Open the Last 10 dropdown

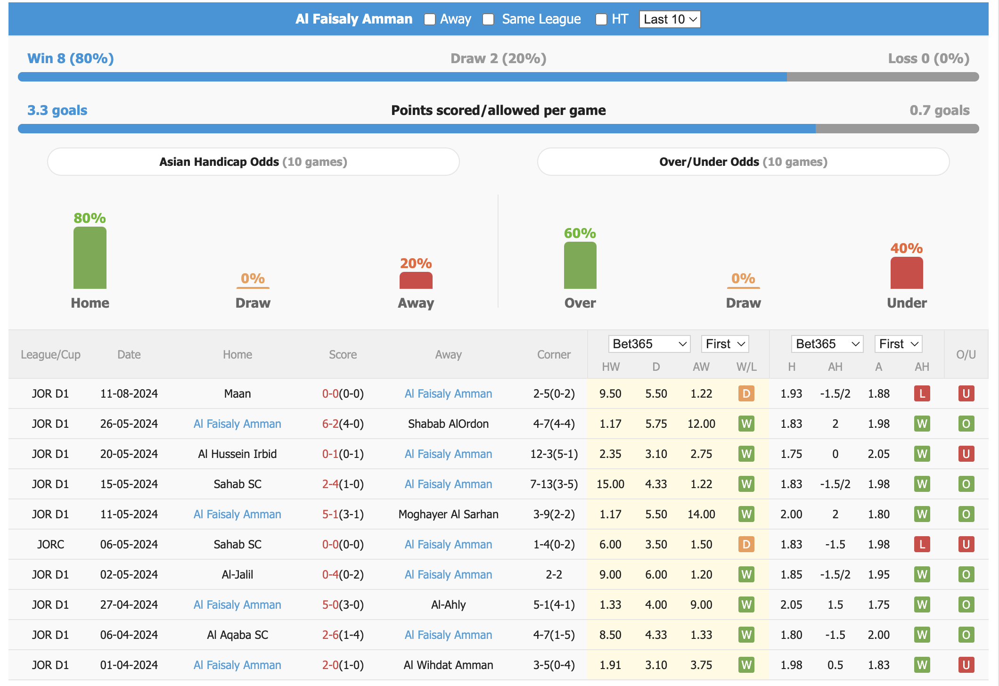(670, 19)
